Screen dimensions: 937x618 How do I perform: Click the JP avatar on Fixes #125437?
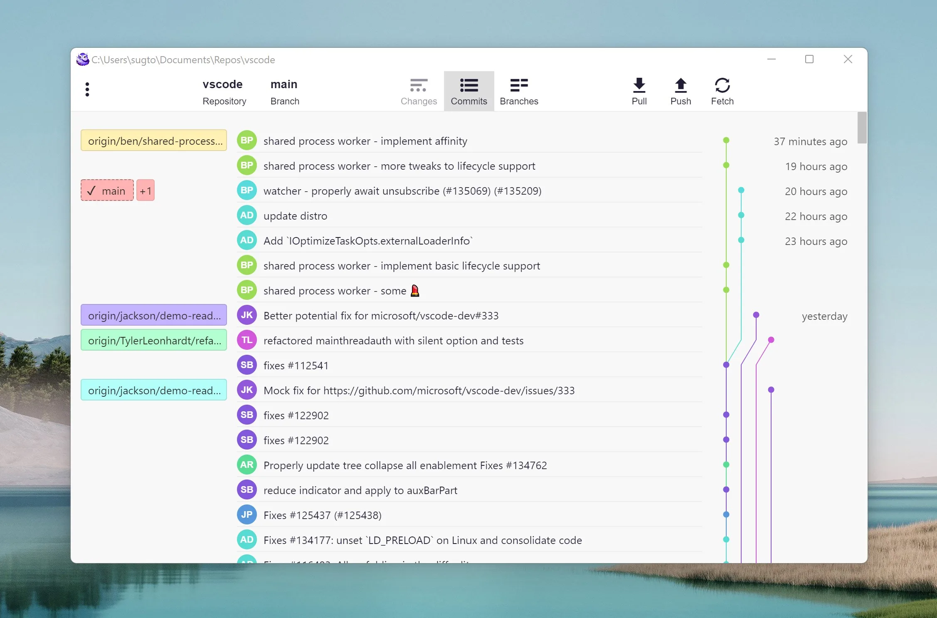pyautogui.click(x=247, y=515)
